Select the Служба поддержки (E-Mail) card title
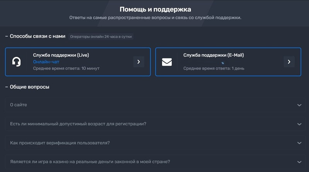Viewport: 309px width, 172px height. (x=214, y=55)
